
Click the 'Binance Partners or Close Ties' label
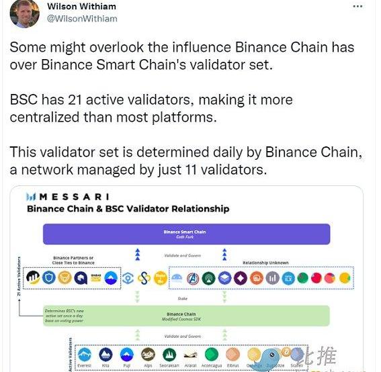73,261
